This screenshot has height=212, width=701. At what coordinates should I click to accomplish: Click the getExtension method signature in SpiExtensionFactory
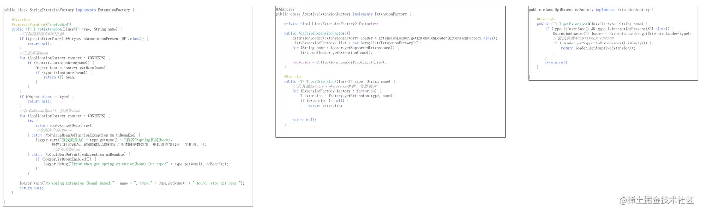pyautogui.click(x=593, y=24)
